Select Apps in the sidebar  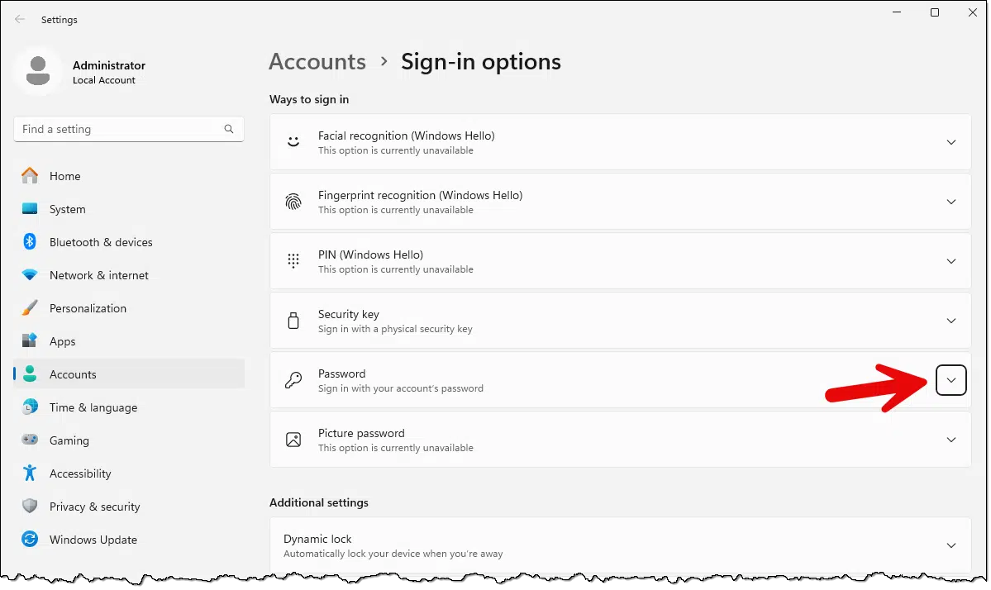129,341
